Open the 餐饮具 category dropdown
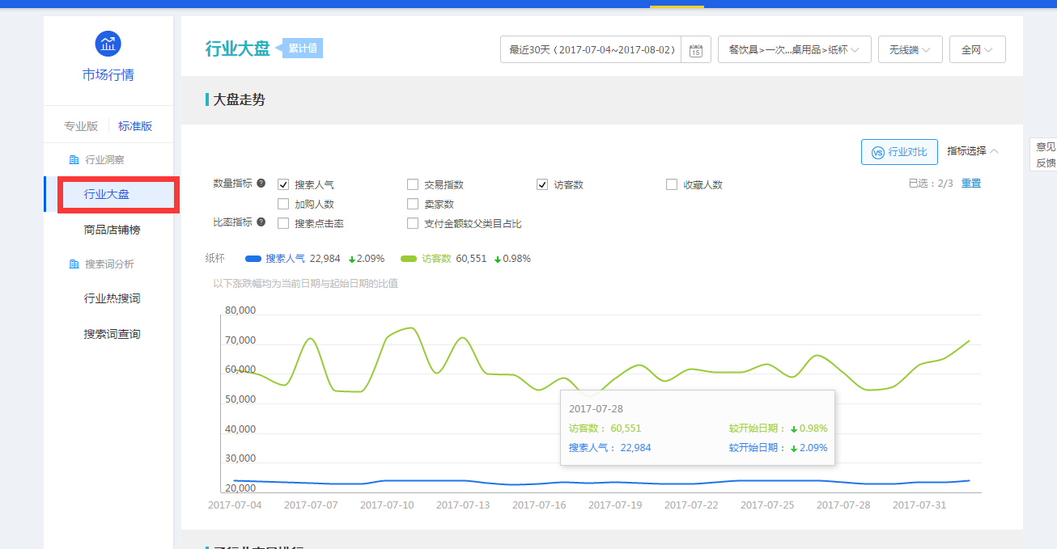This screenshot has height=549, width=1057. pos(793,50)
